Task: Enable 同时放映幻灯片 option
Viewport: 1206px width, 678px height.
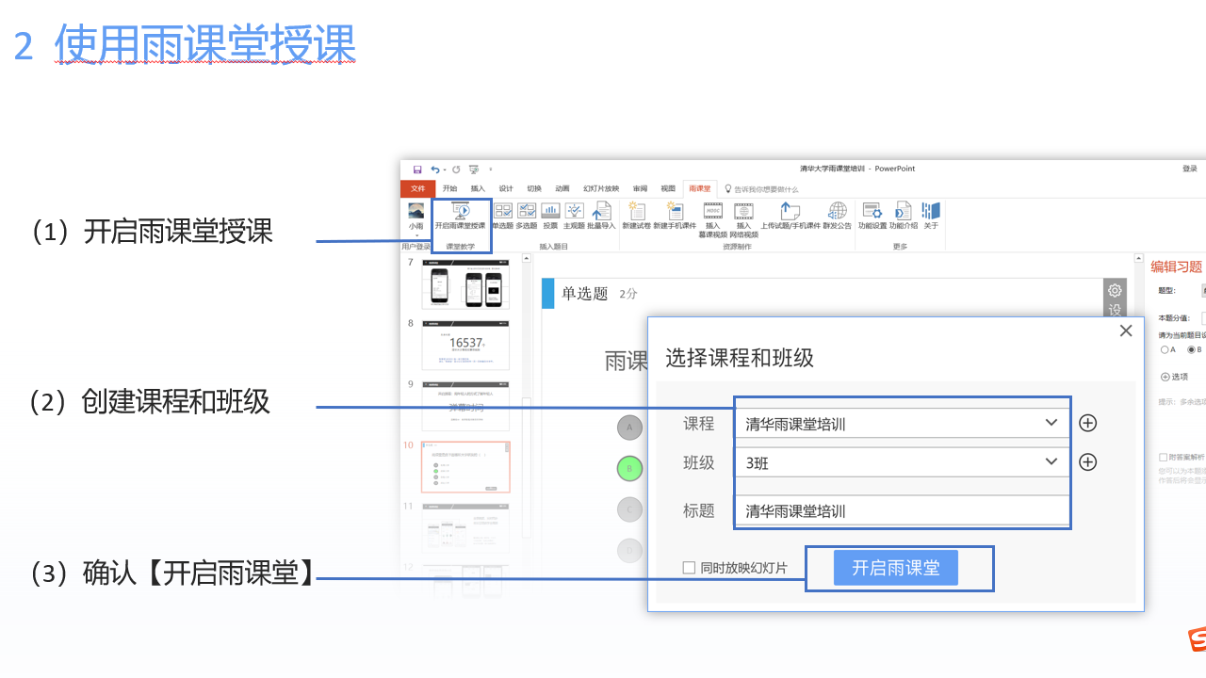Action: point(688,567)
